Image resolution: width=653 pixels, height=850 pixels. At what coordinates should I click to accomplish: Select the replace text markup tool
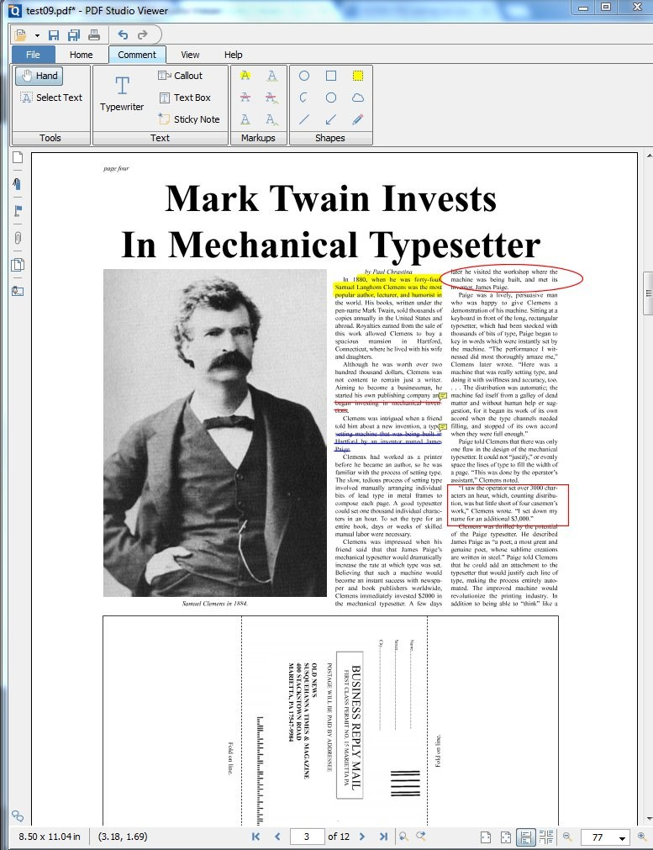coord(272,98)
